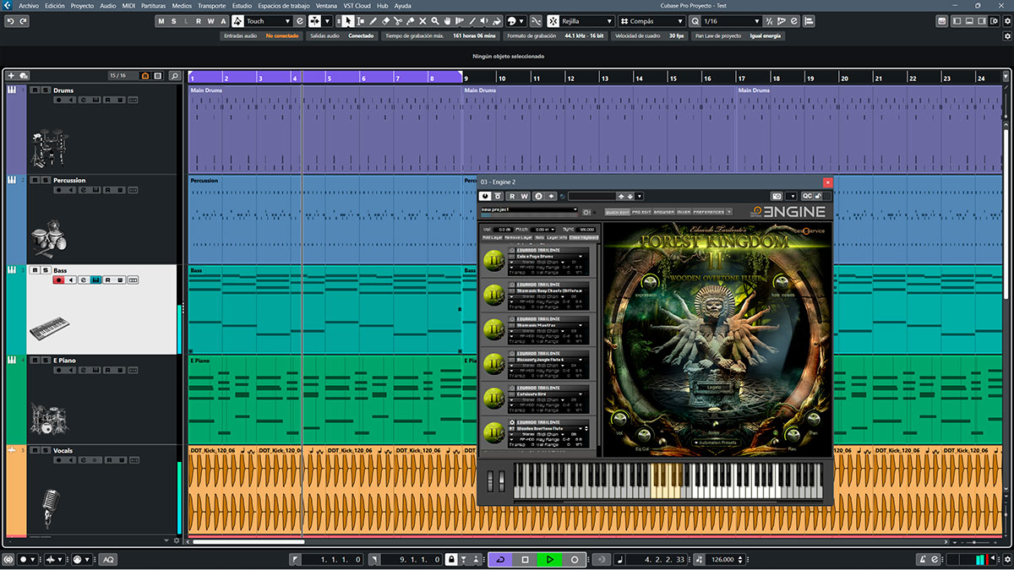Toggle Engine 2 Read automation R
This screenshot has height=570, width=1014.
[512, 196]
